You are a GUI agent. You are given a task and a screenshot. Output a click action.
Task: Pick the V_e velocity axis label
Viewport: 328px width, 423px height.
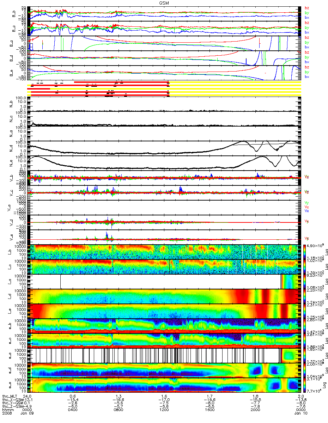11,237
